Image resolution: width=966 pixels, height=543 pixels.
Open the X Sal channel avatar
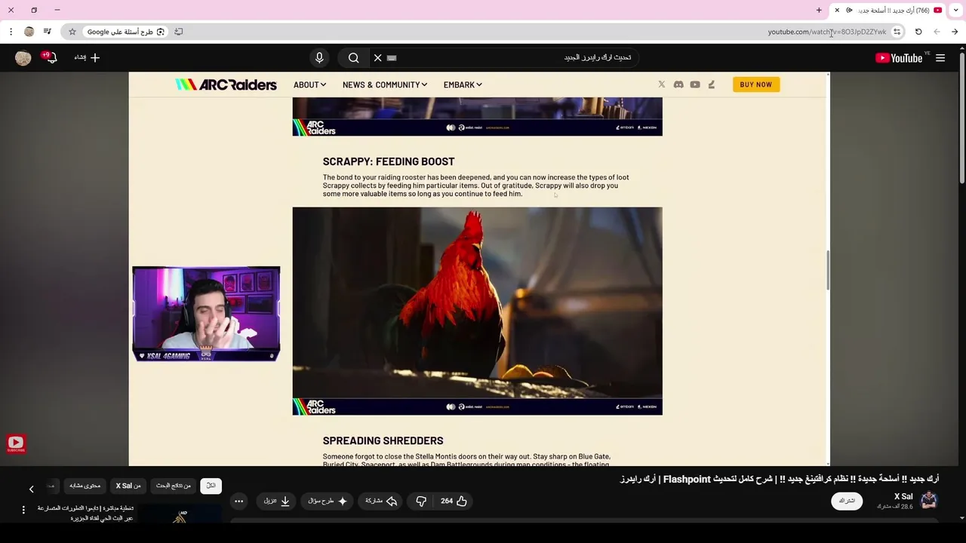tap(929, 500)
